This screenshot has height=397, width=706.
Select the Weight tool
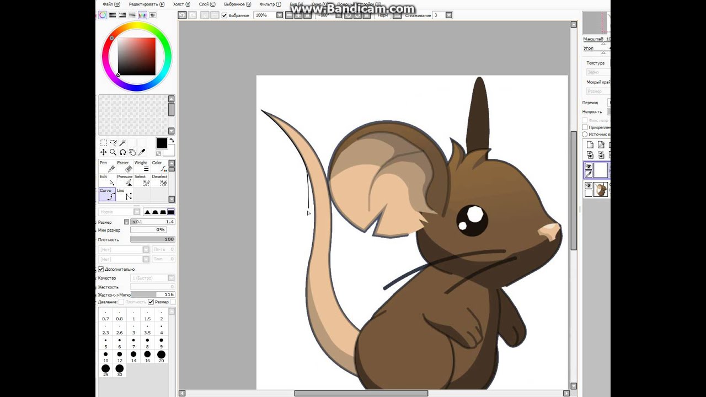pyautogui.click(x=141, y=167)
